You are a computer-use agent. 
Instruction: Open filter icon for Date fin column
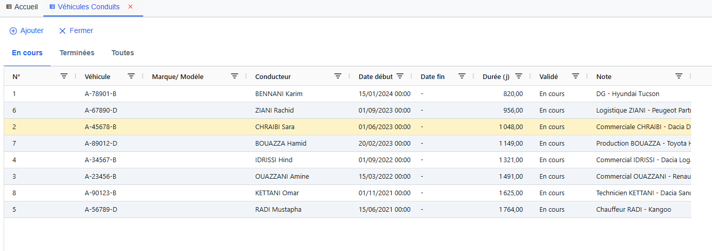pos(462,76)
